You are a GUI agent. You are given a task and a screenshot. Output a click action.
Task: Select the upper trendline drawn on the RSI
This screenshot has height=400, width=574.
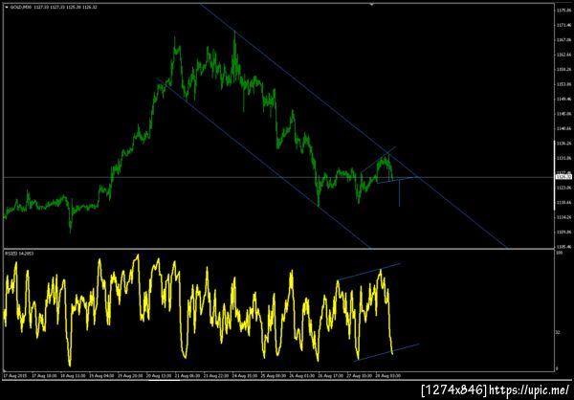pyautogui.click(x=369, y=272)
